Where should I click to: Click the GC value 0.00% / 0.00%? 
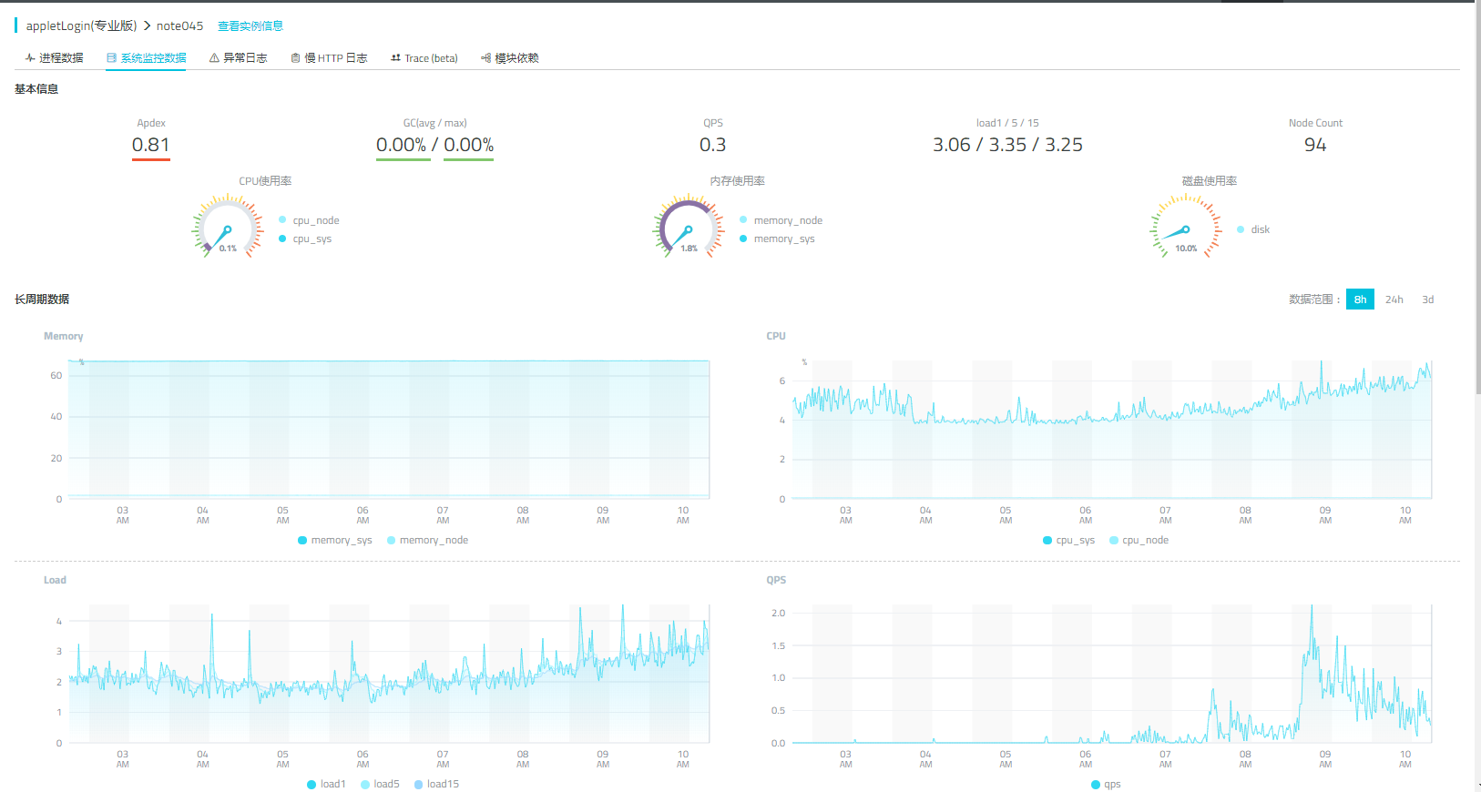pos(434,145)
